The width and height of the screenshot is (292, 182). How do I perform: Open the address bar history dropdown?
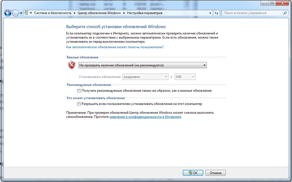pos(210,13)
